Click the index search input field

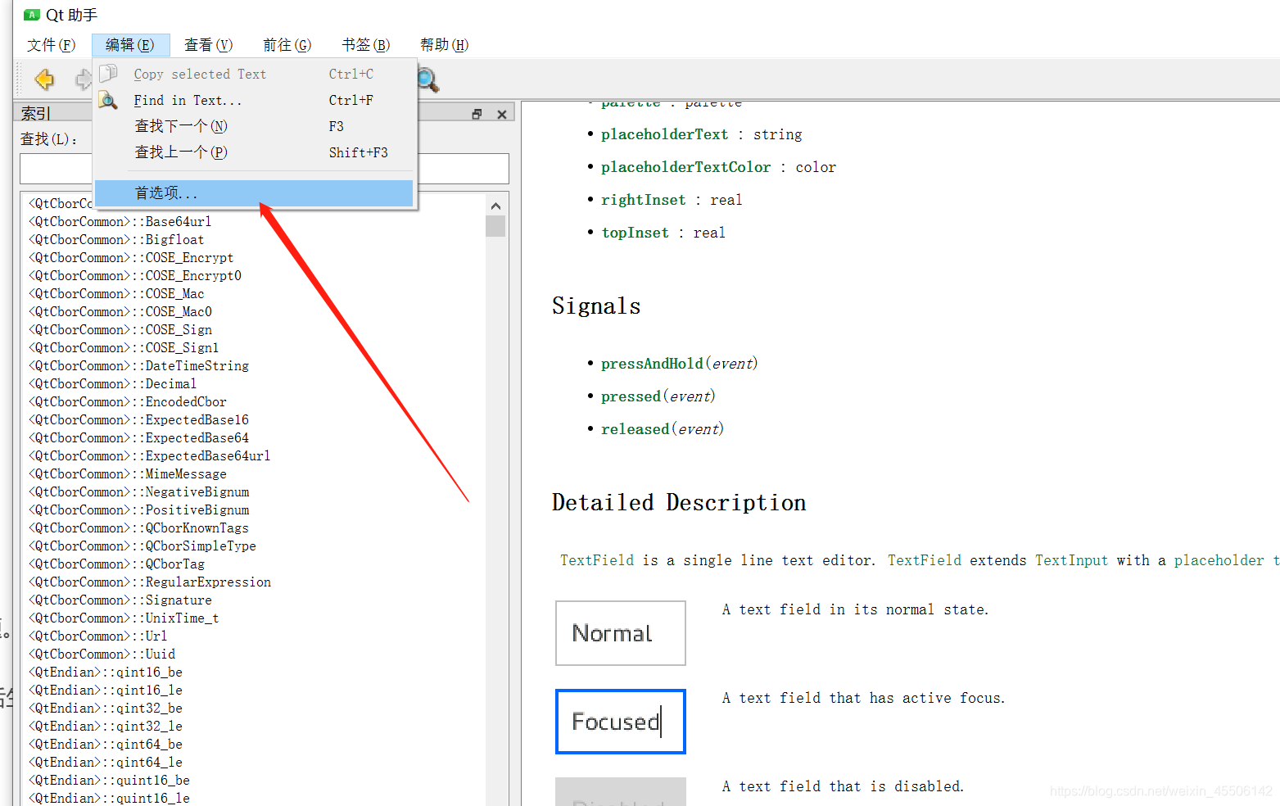[x=264, y=169]
